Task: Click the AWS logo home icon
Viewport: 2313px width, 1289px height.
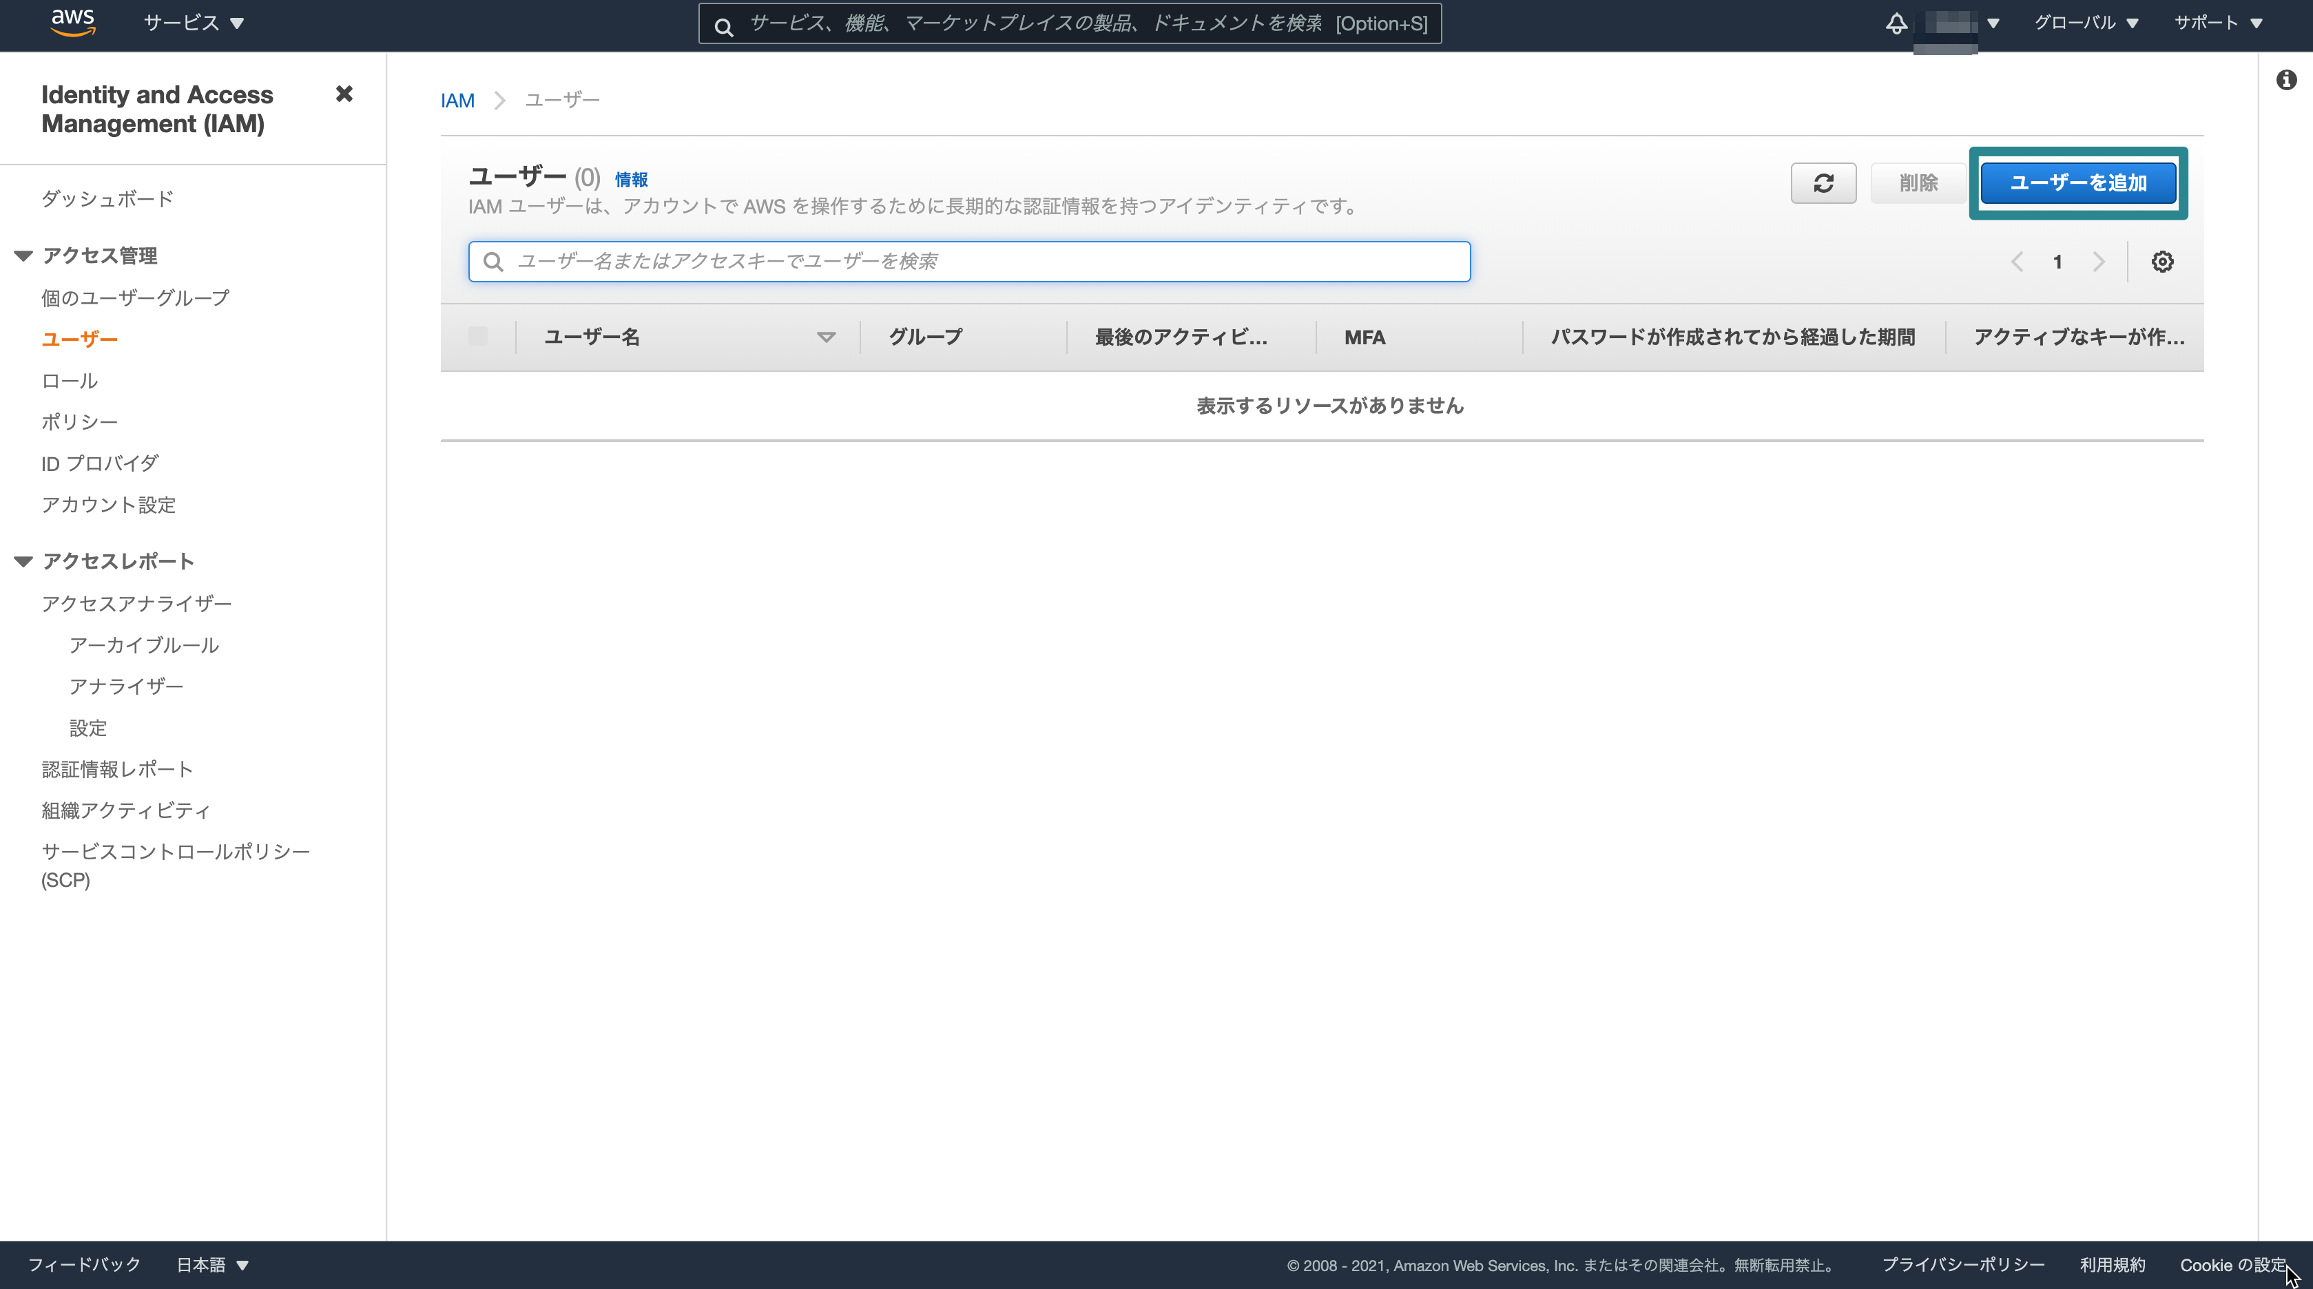Action: (73, 23)
